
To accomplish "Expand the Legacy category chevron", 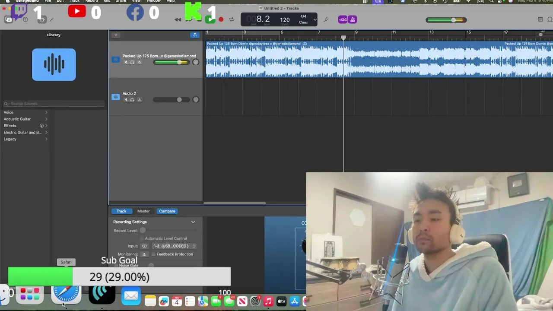I will (46, 139).
